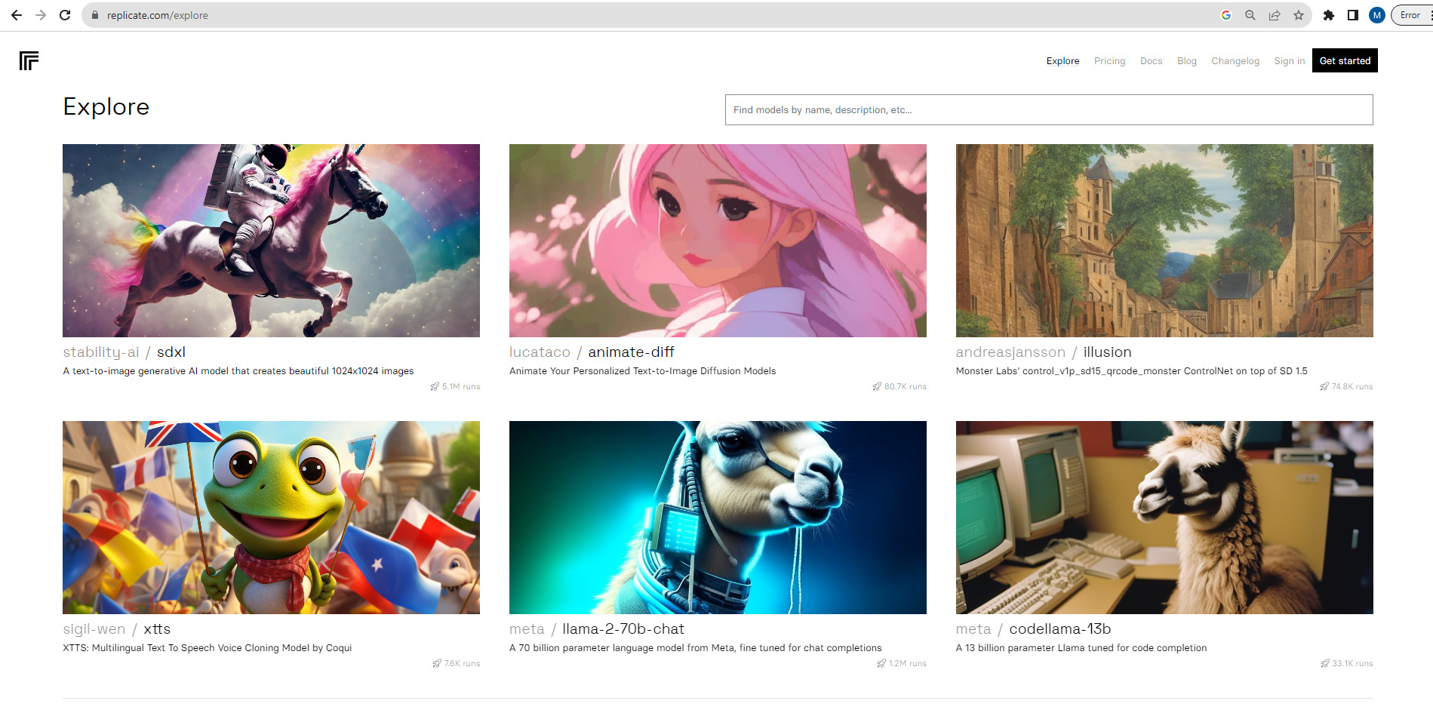Screen dimensions: 1433x713
Task: Bookmark this page with star icon
Action: pos(1298,15)
